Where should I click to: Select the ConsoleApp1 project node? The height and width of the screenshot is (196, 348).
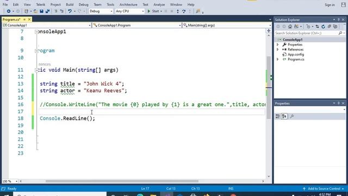point(293,40)
